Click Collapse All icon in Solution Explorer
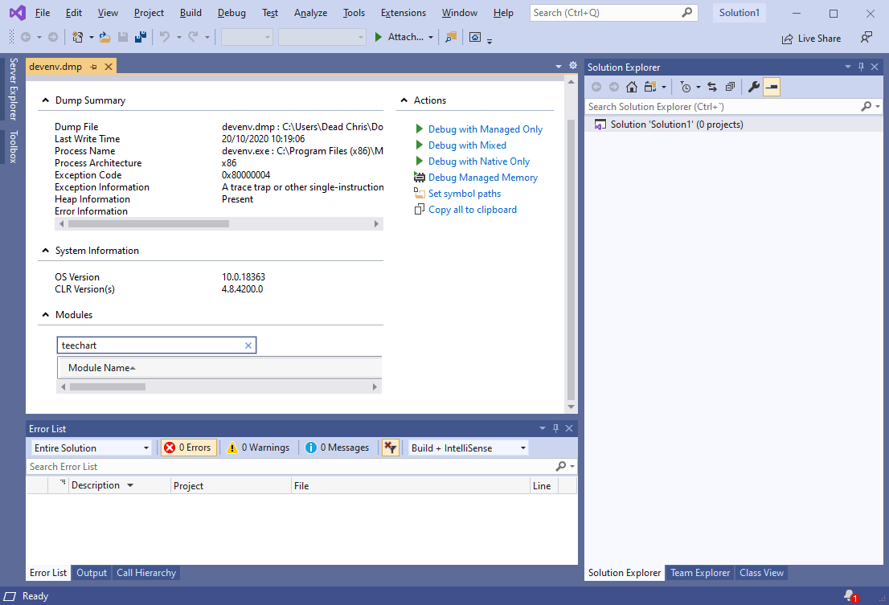889x605 pixels. point(730,87)
